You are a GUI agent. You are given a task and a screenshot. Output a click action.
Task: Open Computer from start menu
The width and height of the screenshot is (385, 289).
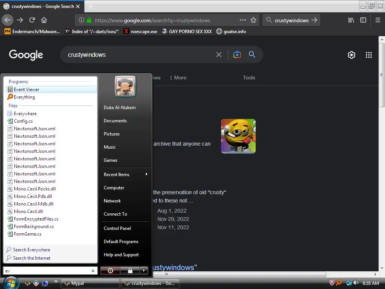[114, 188]
